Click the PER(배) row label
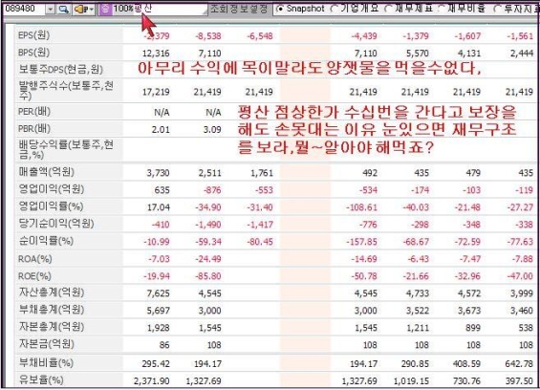Image resolution: width=540 pixels, height=390 pixels. click(x=34, y=112)
